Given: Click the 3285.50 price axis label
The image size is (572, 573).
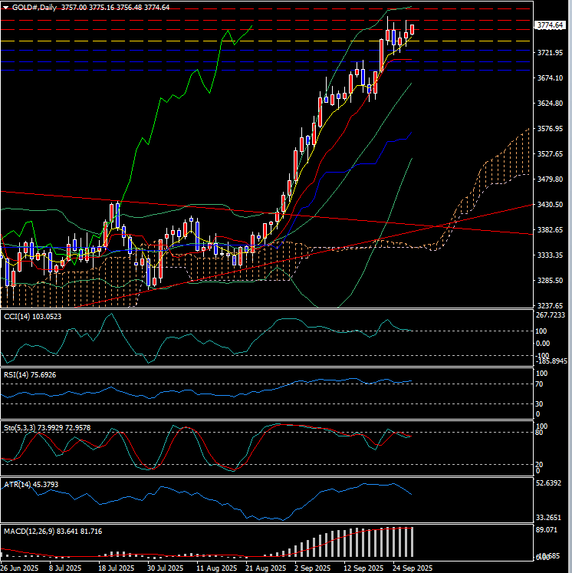Looking at the screenshot, I should coord(551,281).
